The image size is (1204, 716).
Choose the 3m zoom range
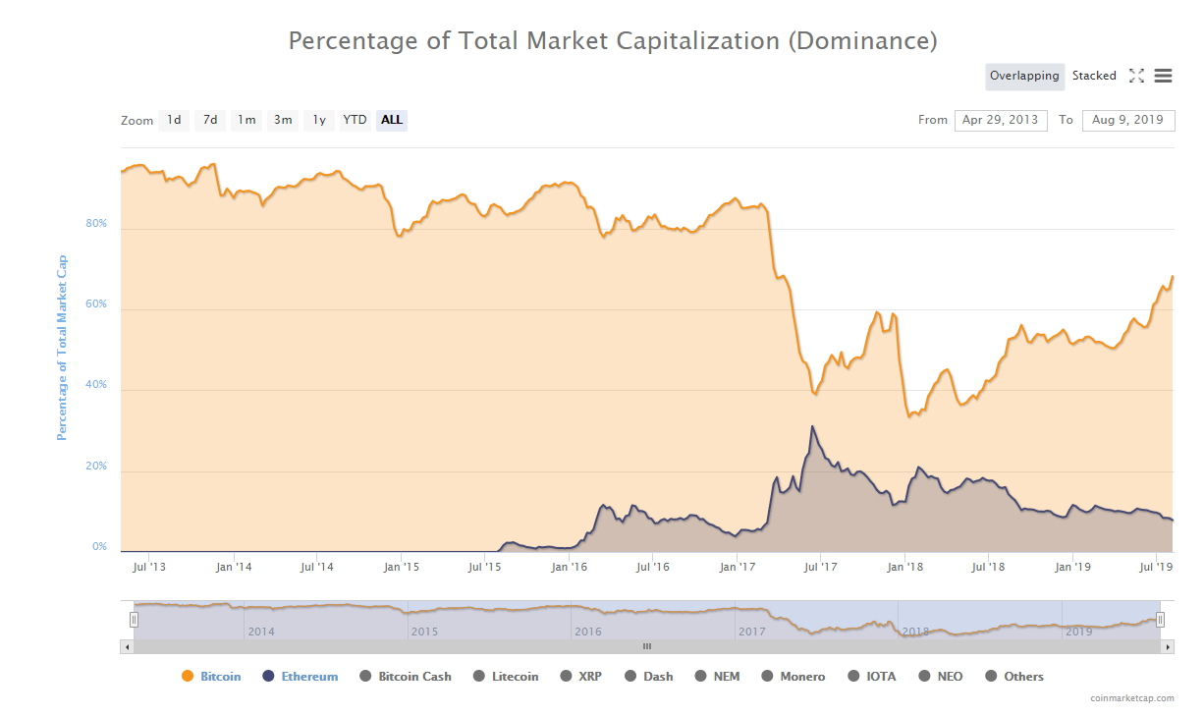point(283,120)
